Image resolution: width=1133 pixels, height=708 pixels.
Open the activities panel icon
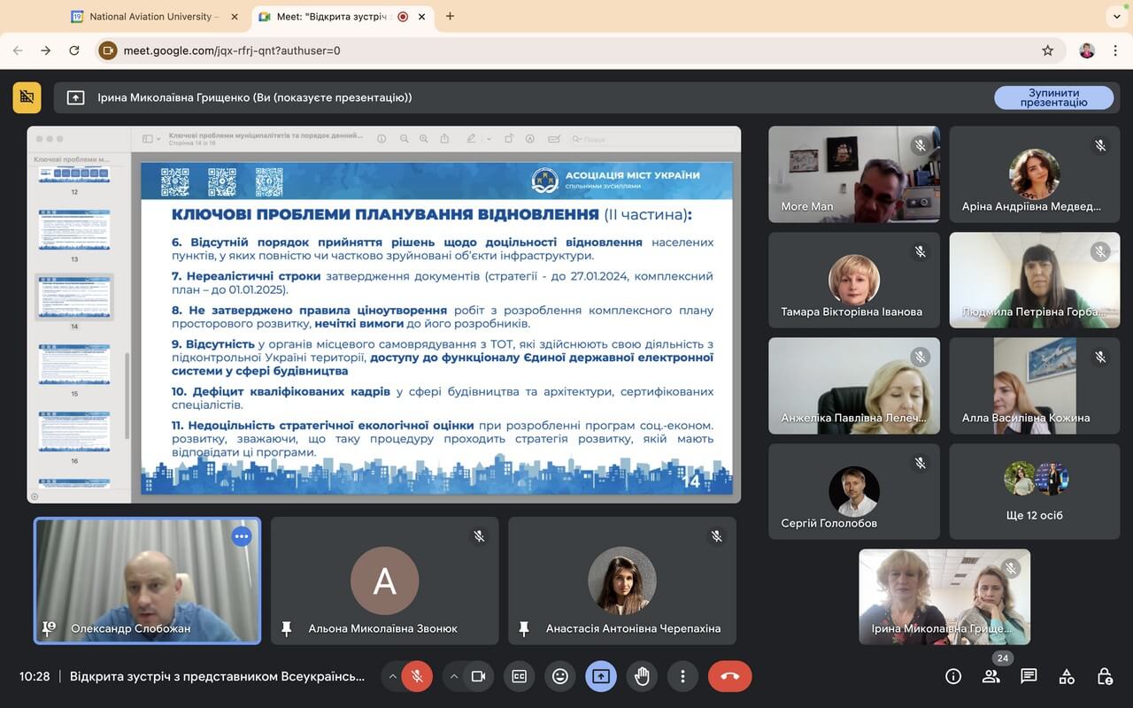[1067, 676]
